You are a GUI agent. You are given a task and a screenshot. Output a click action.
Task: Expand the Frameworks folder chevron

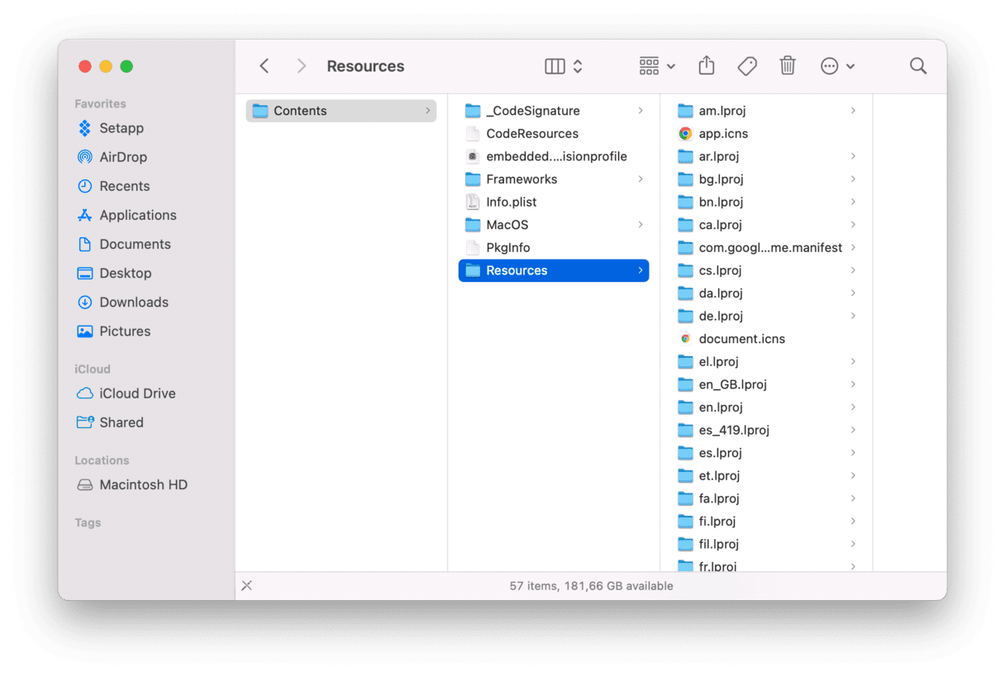641,179
